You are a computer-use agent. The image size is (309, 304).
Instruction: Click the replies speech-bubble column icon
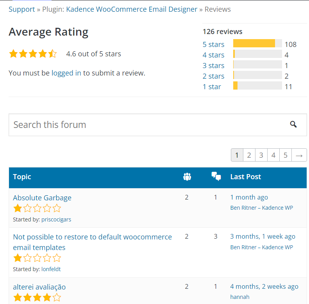[x=216, y=176]
